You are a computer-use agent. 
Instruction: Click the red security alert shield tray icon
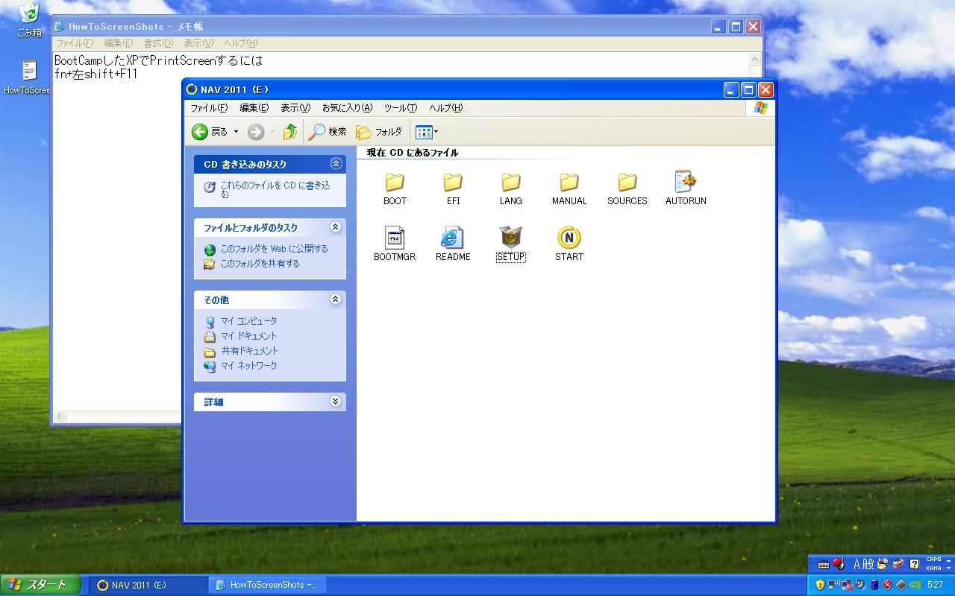pyautogui.click(x=887, y=585)
